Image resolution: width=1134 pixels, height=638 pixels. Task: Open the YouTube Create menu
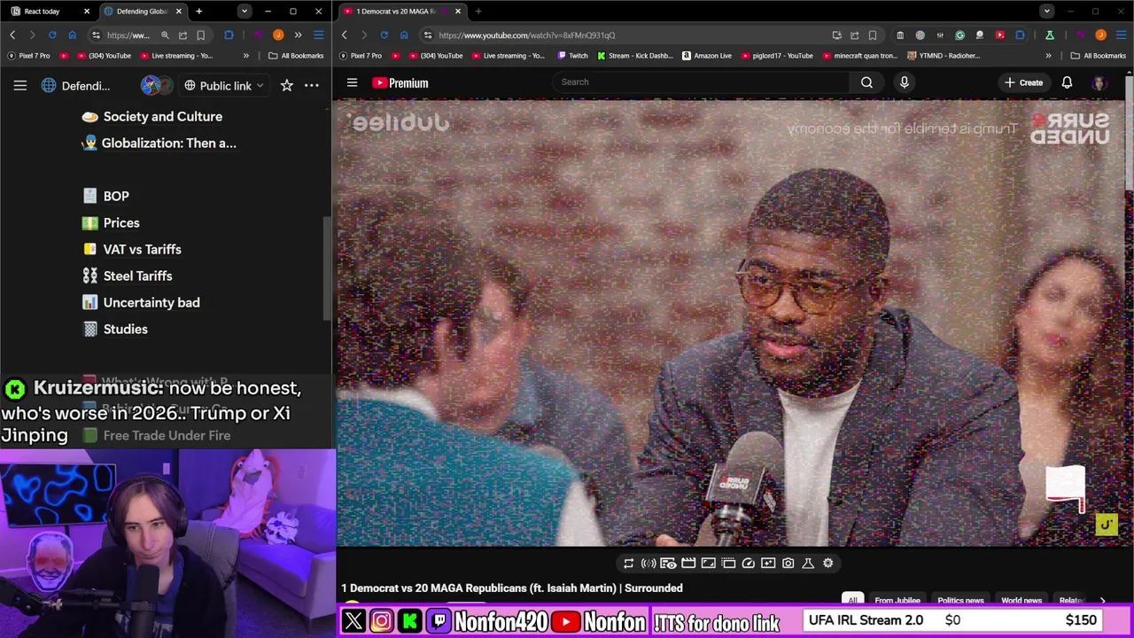(x=1023, y=82)
